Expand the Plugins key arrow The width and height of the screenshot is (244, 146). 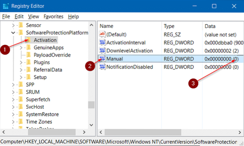pyautogui.click(x=21, y=62)
